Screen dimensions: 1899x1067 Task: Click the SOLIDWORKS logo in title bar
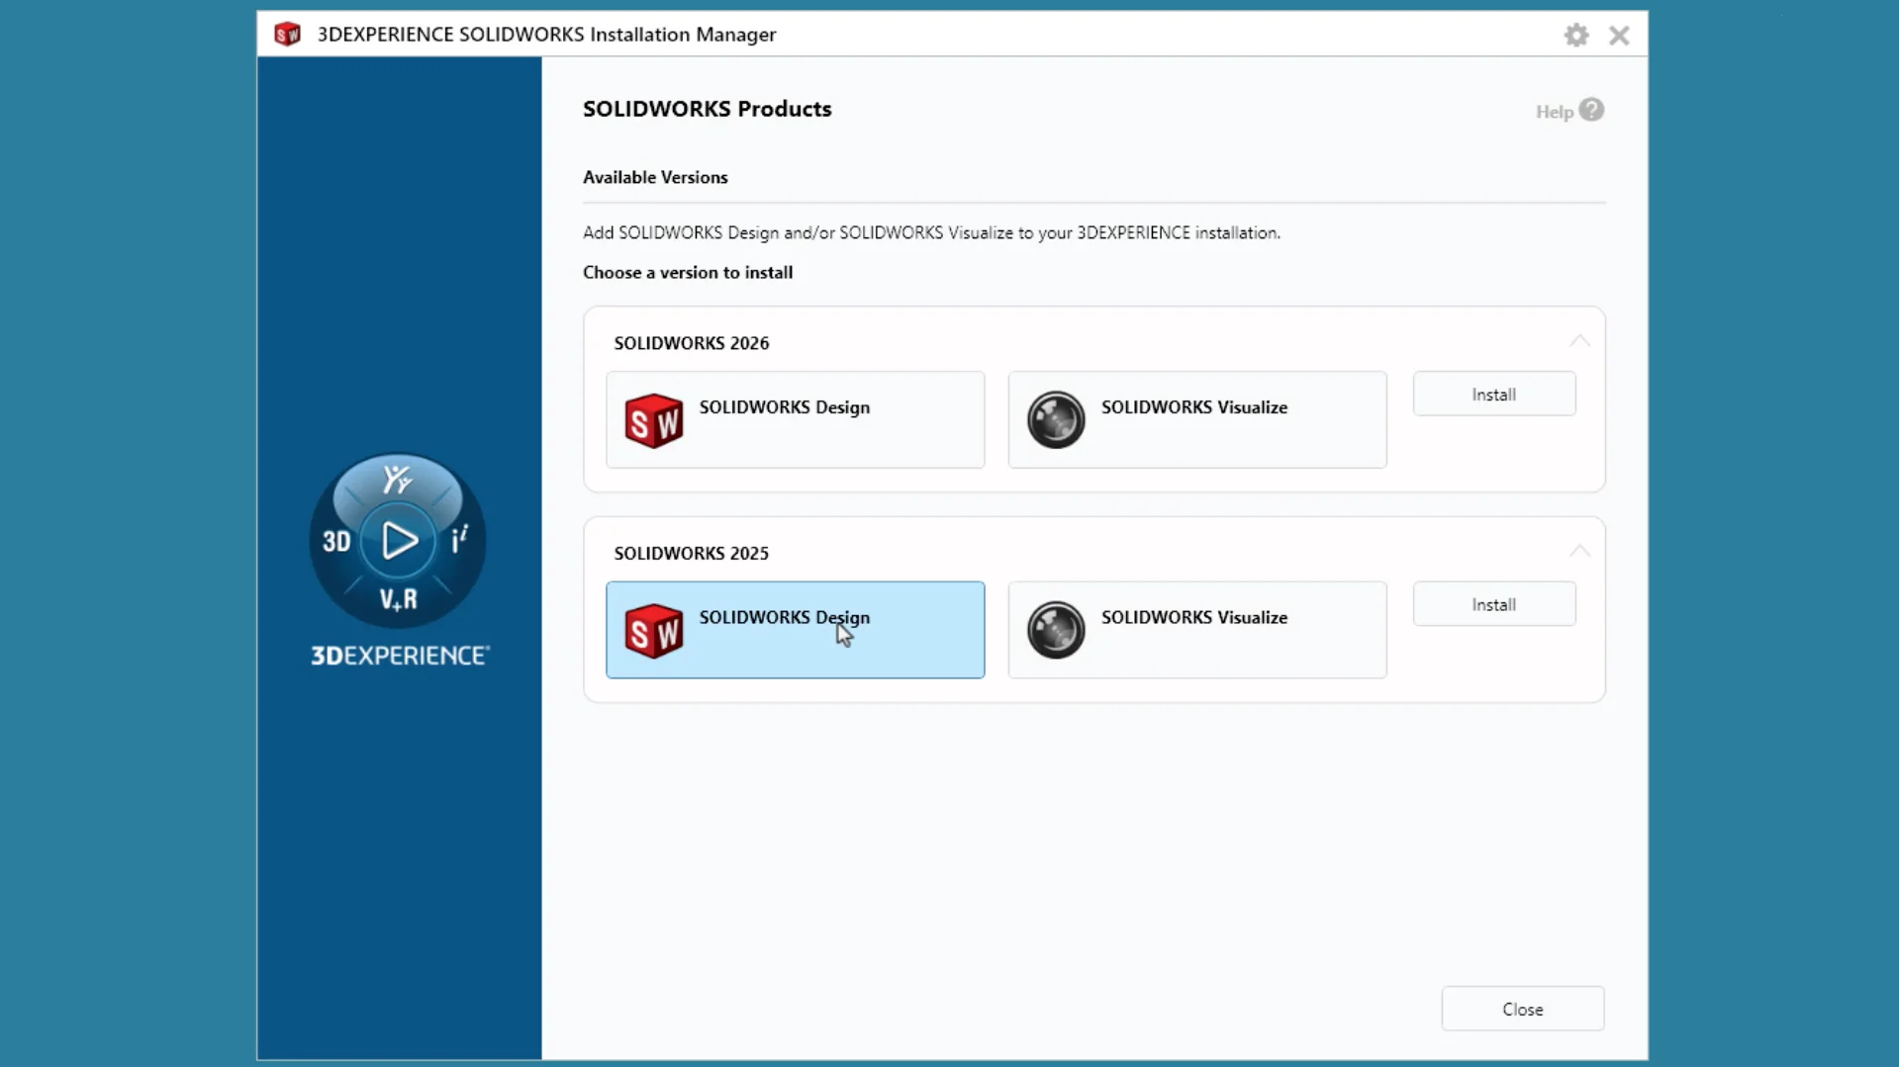287,35
